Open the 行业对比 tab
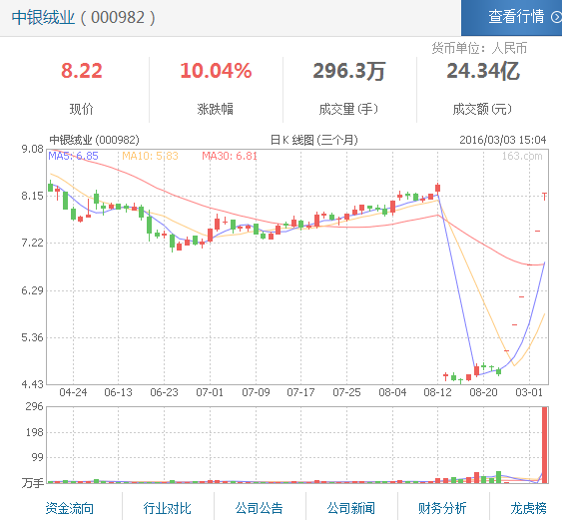562x520 pixels. pos(167,508)
